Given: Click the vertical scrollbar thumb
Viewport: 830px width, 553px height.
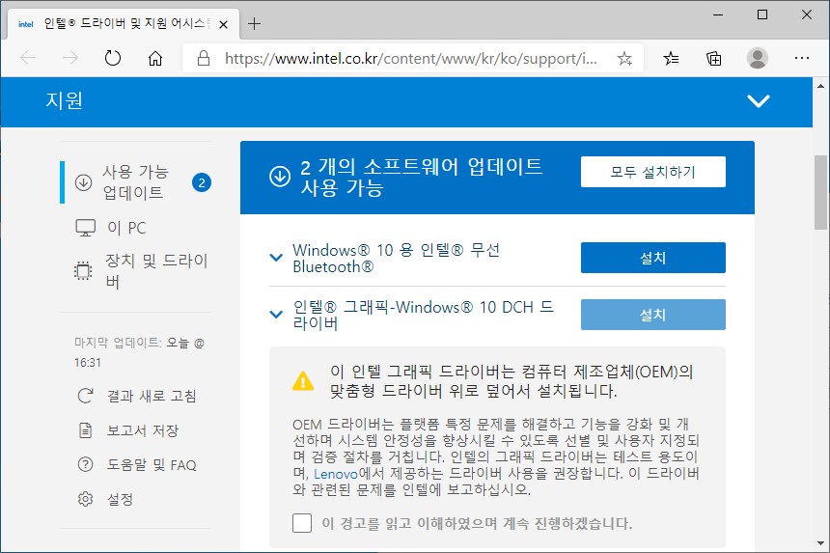Looking at the screenshot, I should pyautogui.click(x=820, y=192).
